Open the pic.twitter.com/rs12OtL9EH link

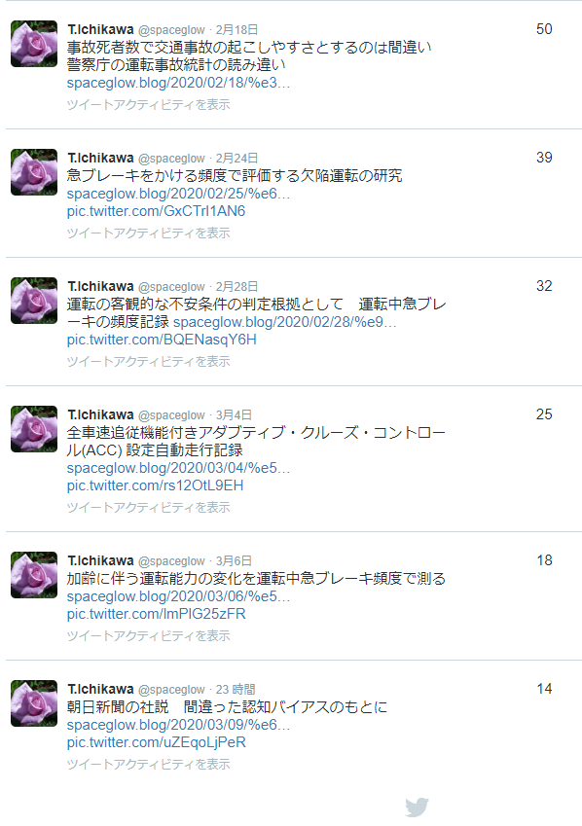[155, 485]
